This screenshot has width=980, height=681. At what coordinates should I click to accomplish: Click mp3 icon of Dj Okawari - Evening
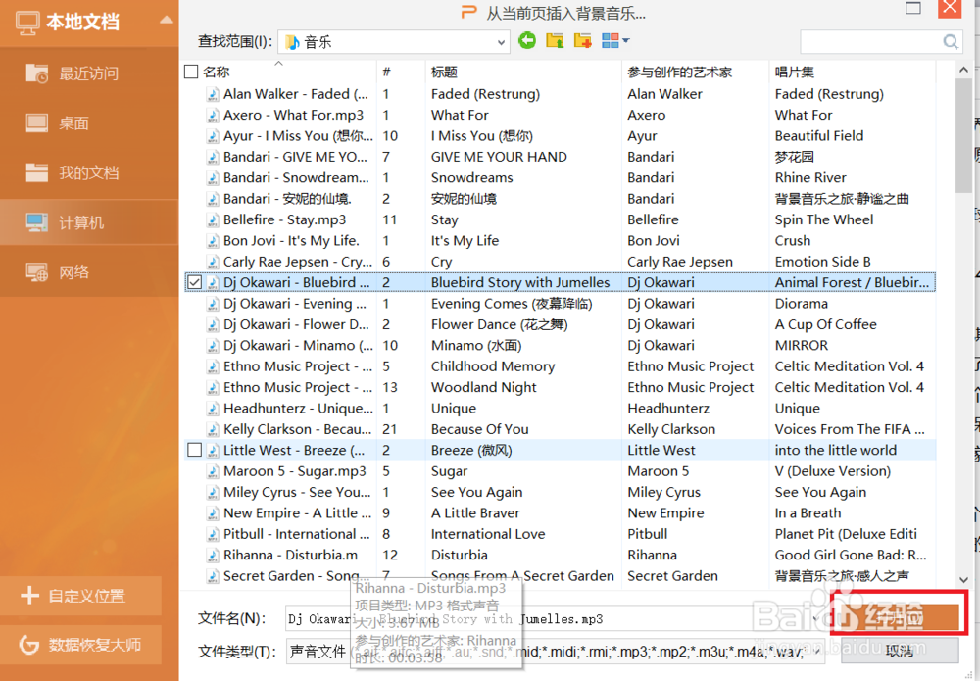(213, 304)
